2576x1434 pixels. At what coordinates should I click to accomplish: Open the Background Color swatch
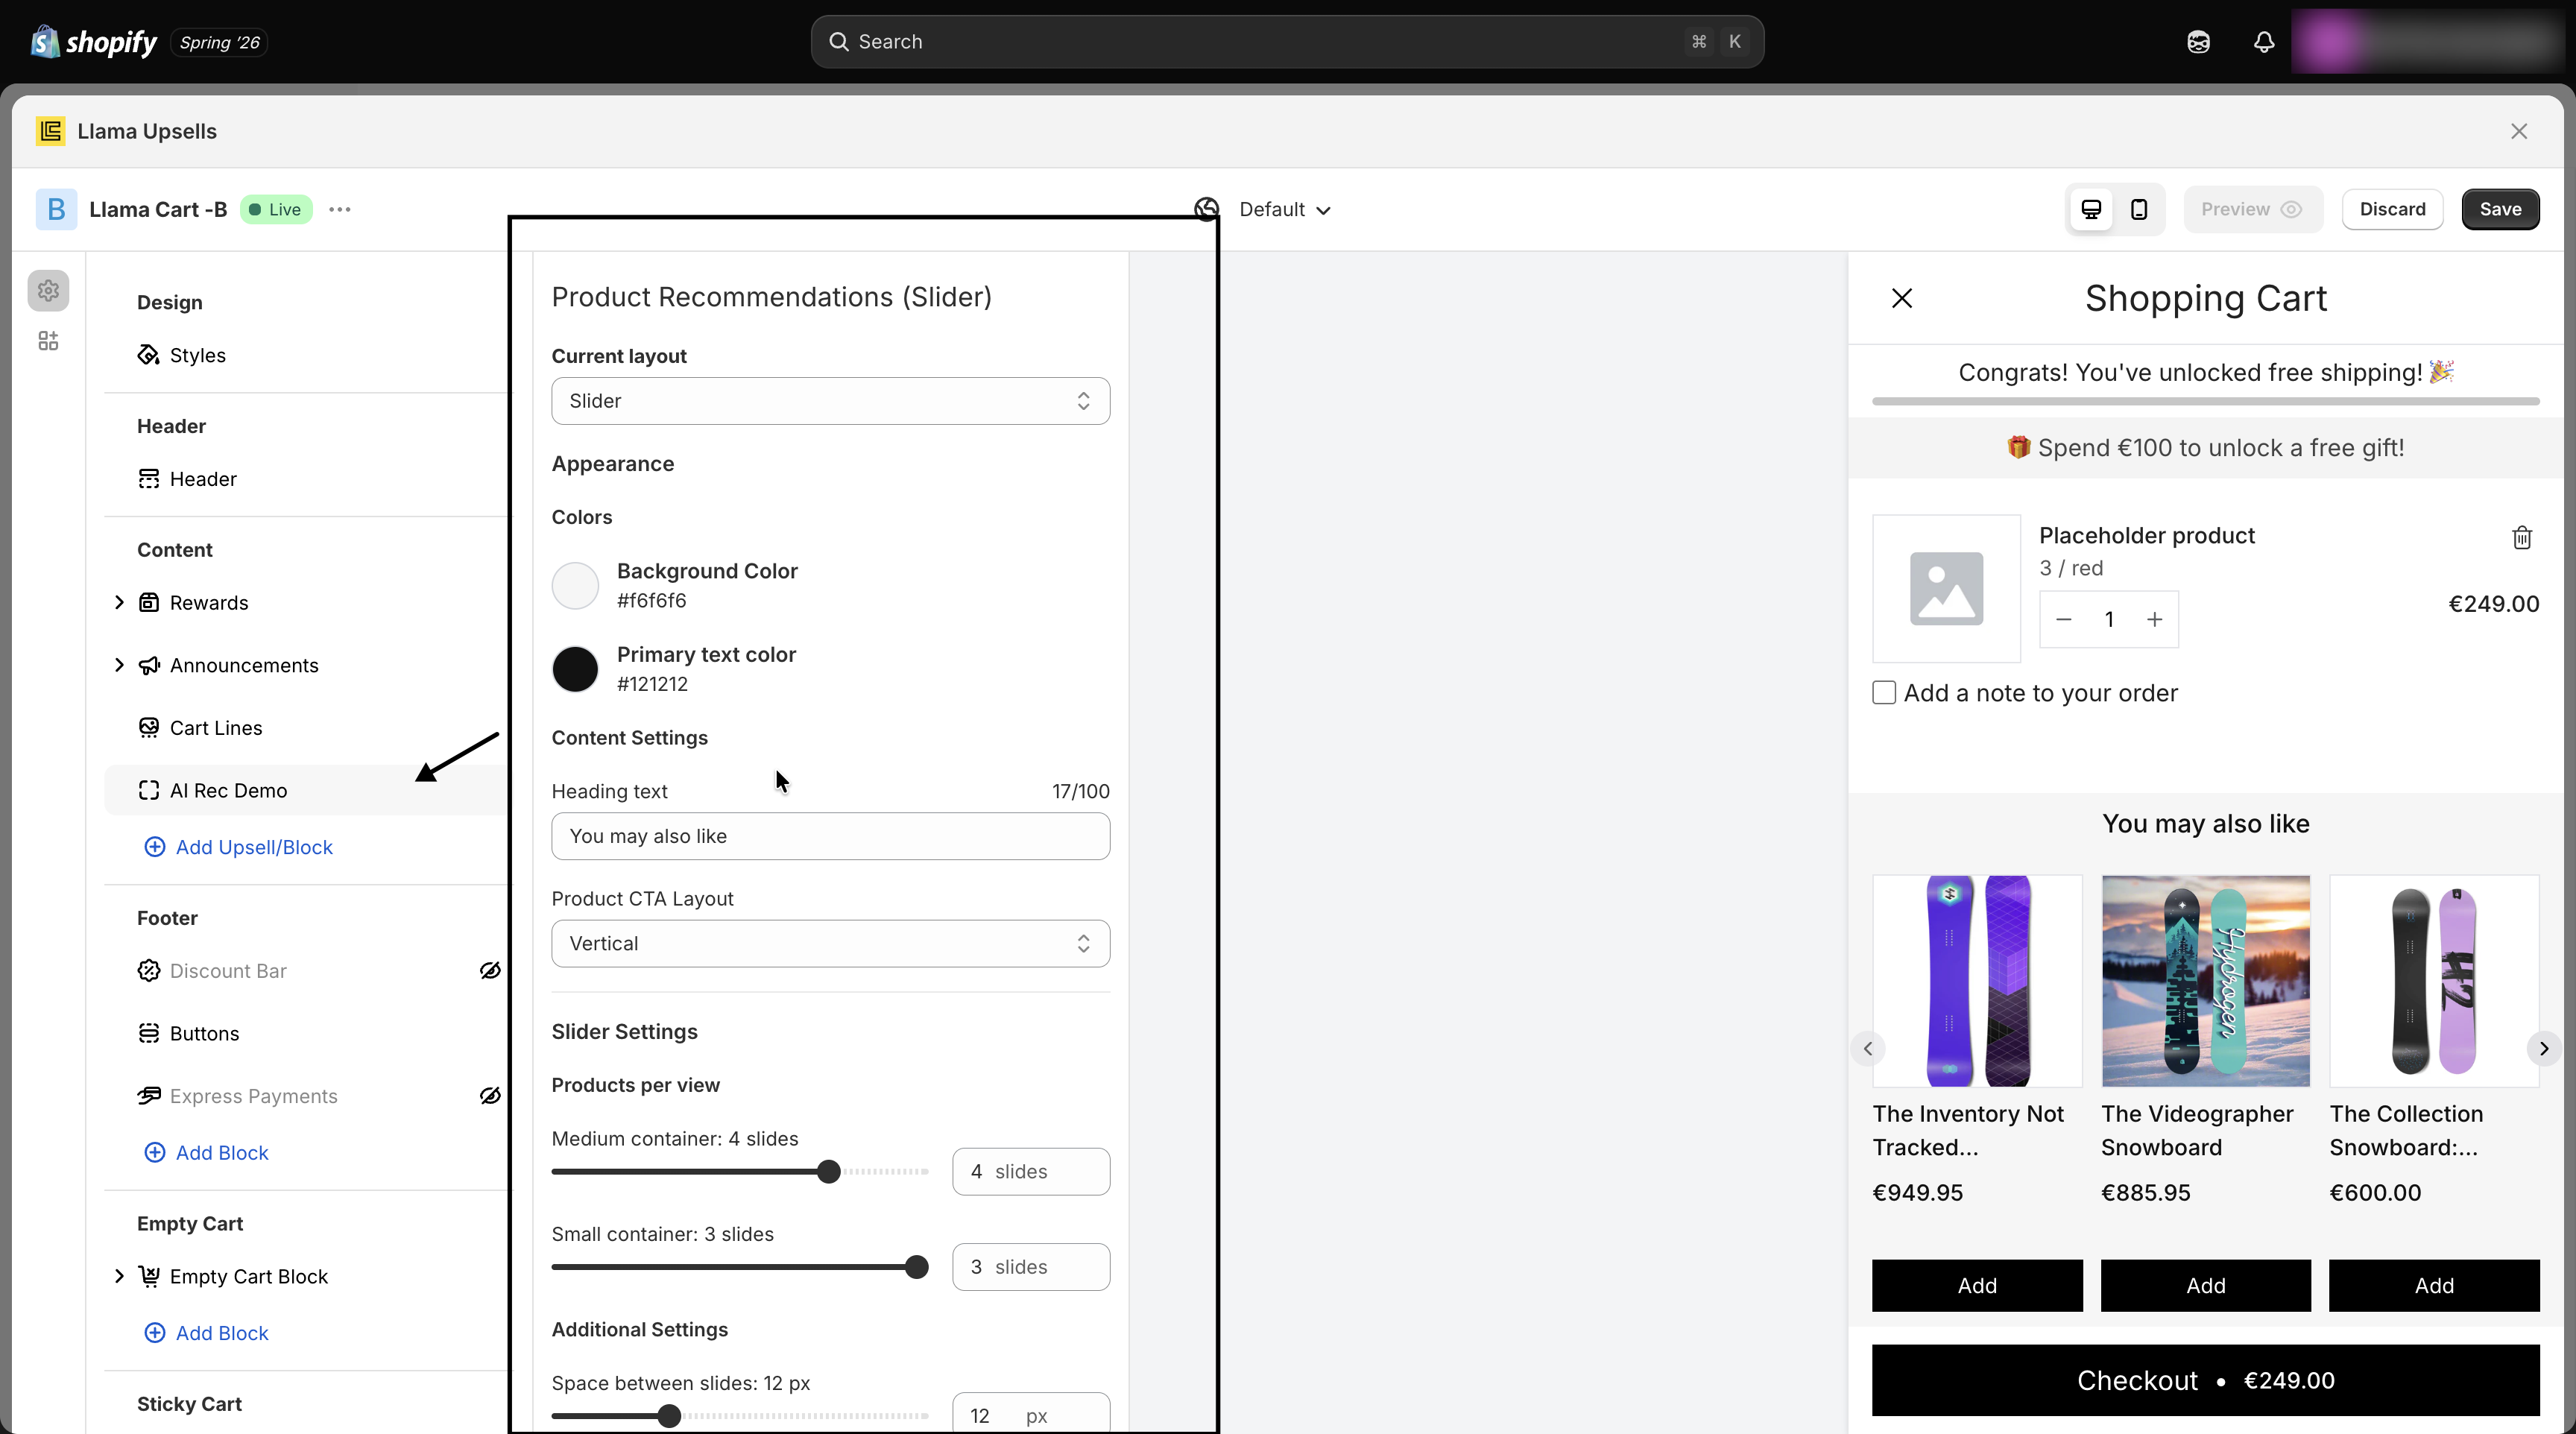point(575,585)
